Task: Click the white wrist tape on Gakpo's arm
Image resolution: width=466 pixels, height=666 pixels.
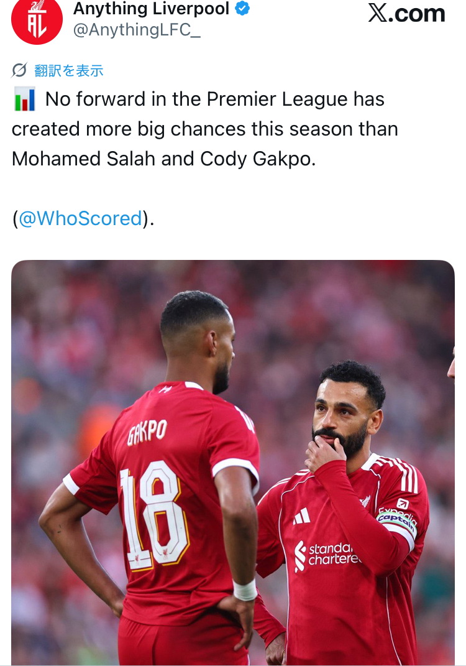Action: (245, 590)
